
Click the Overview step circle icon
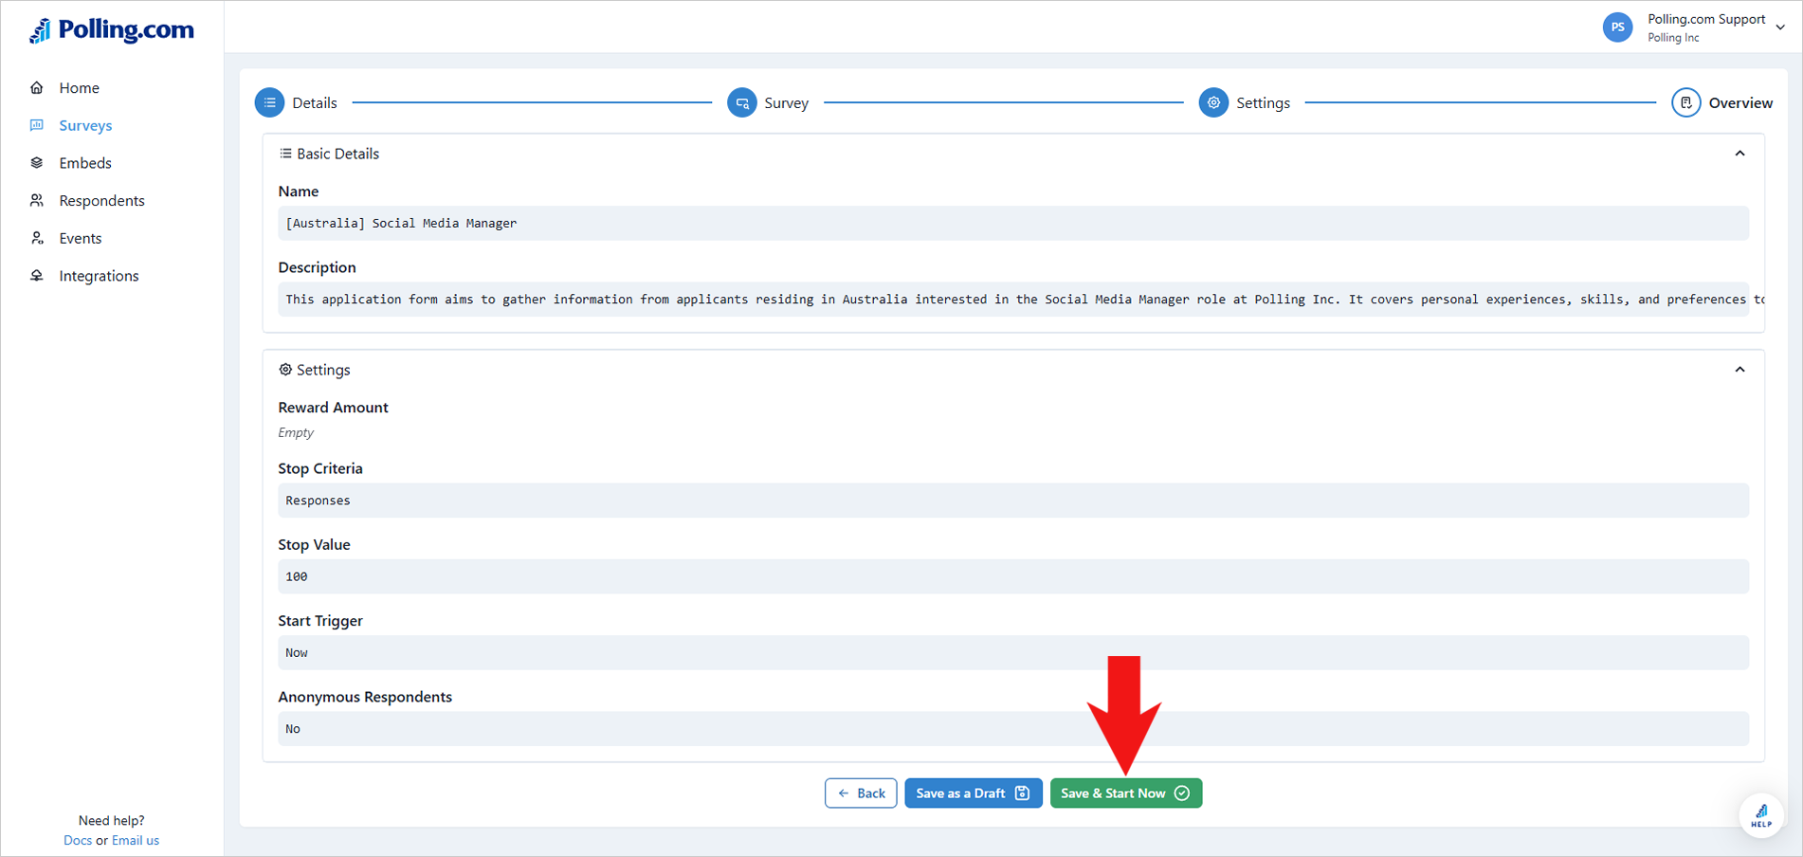tap(1685, 102)
